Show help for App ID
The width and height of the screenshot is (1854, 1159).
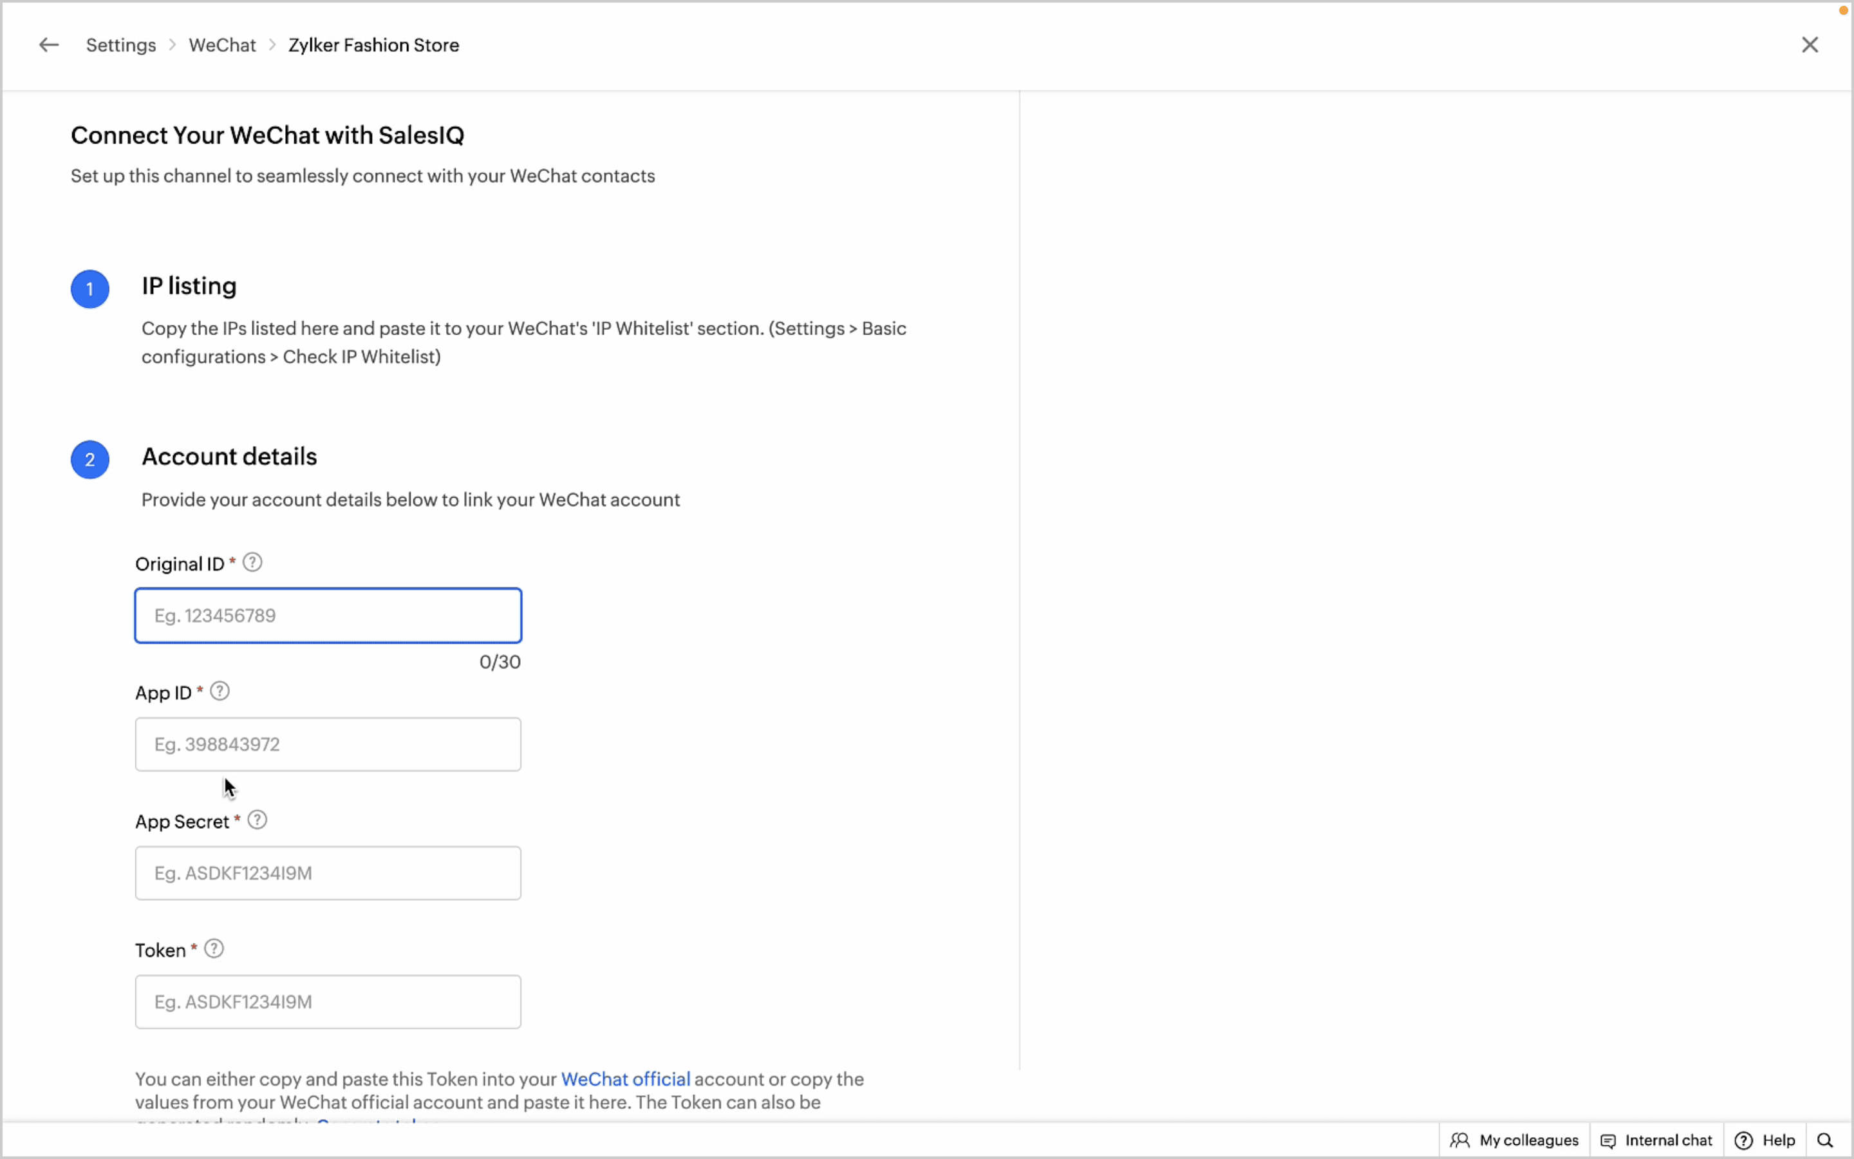click(220, 692)
